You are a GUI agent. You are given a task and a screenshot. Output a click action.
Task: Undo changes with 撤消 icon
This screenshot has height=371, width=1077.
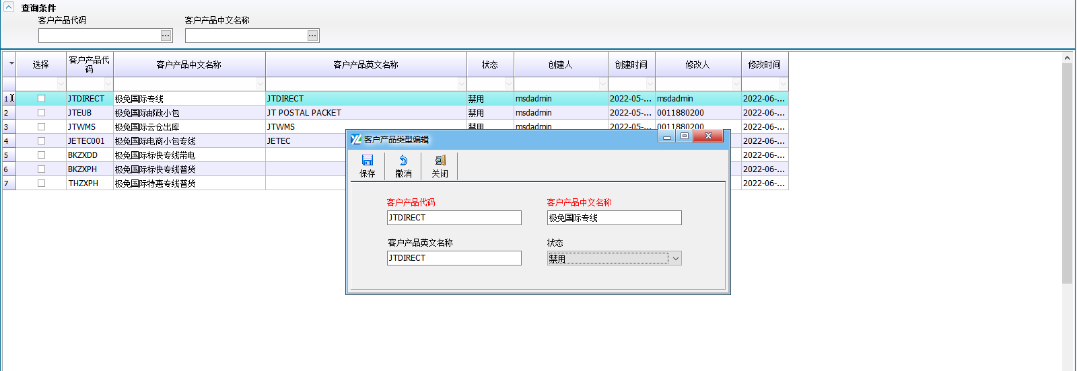[x=403, y=165]
